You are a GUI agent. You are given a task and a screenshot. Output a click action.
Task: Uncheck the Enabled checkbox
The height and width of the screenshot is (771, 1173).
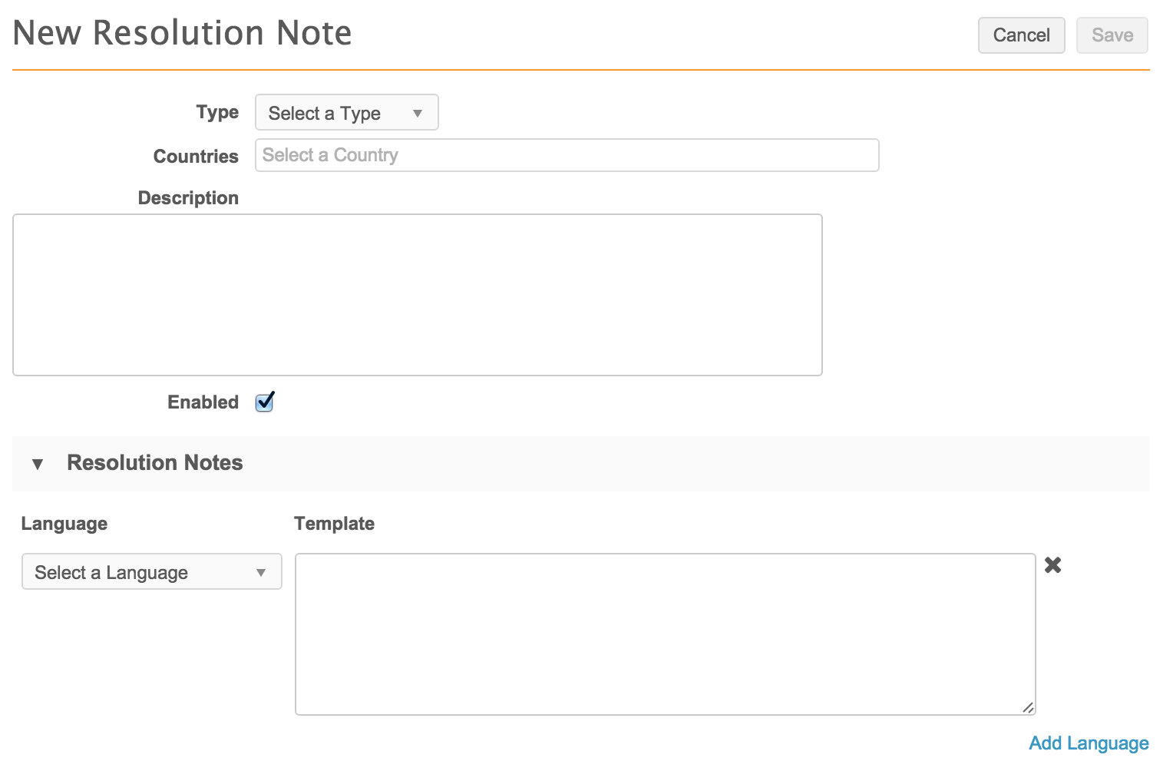265,402
